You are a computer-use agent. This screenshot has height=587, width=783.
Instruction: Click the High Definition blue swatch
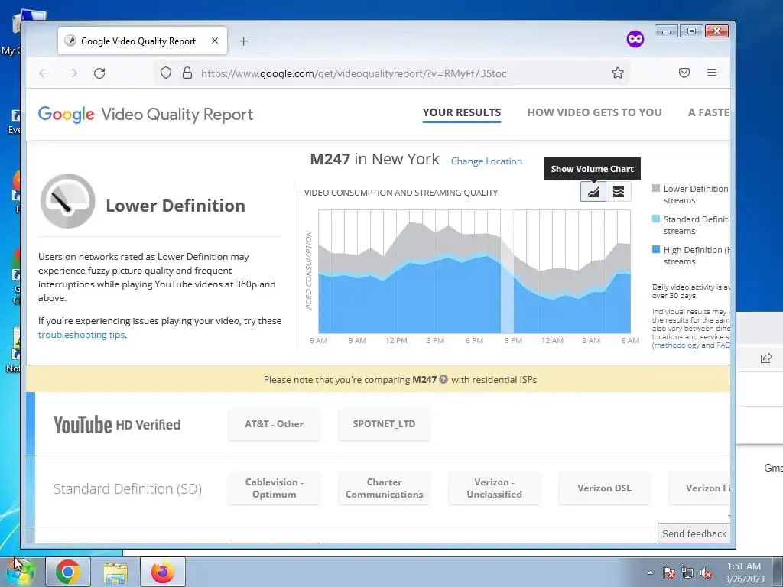pyautogui.click(x=656, y=249)
